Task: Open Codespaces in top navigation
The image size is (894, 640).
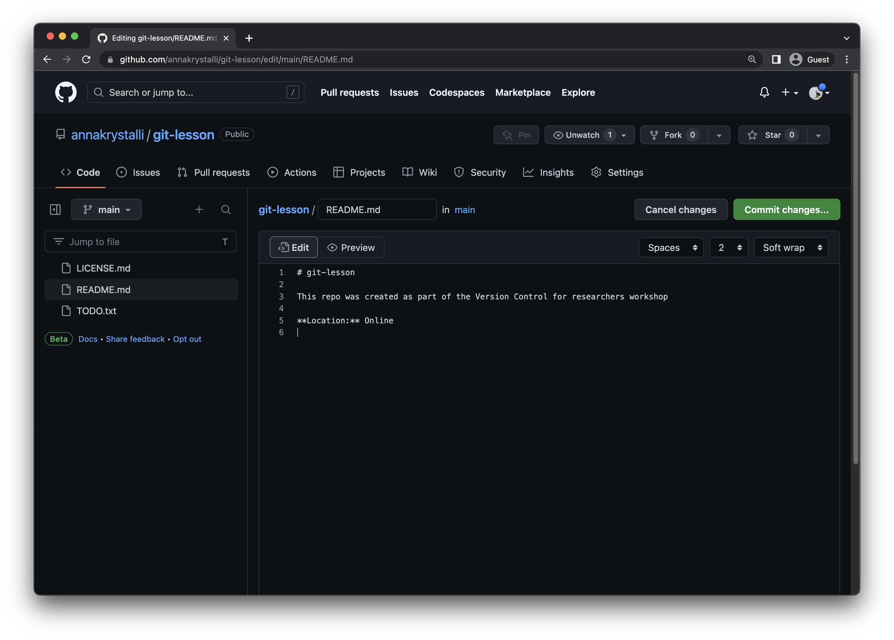Action: pos(456,92)
